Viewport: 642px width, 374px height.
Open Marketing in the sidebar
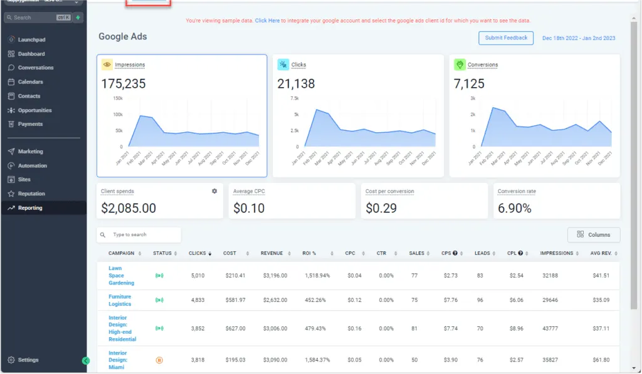30,152
